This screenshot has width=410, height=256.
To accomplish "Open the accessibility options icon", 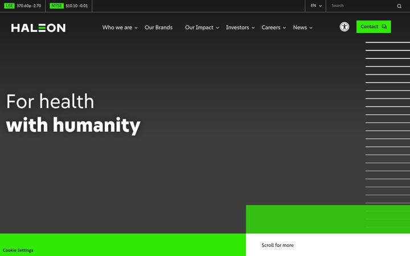I will coord(345,27).
